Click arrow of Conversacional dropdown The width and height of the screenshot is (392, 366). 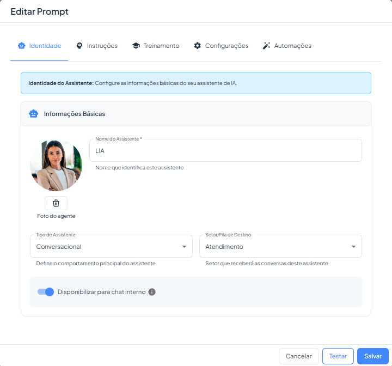(x=184, y=247)
